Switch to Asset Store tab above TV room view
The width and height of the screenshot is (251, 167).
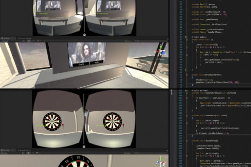[24, 38]
